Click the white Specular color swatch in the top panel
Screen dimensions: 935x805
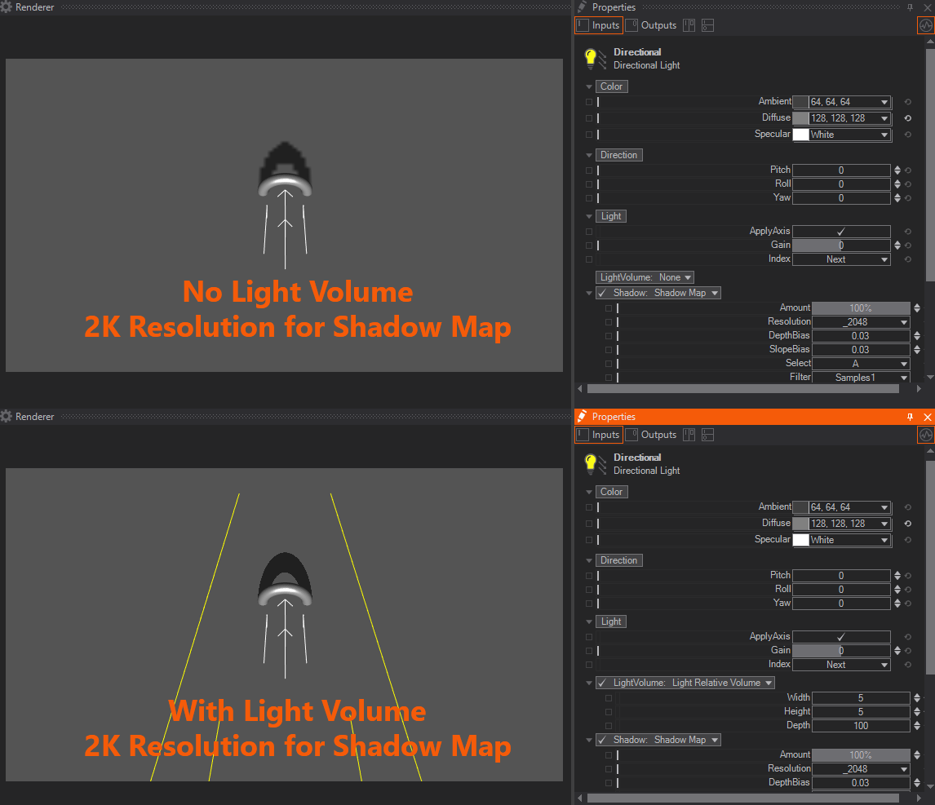800,135
